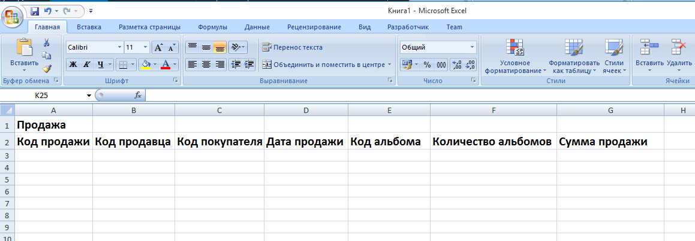Increase cell indent
695x241 pixels.
(249, 65)
